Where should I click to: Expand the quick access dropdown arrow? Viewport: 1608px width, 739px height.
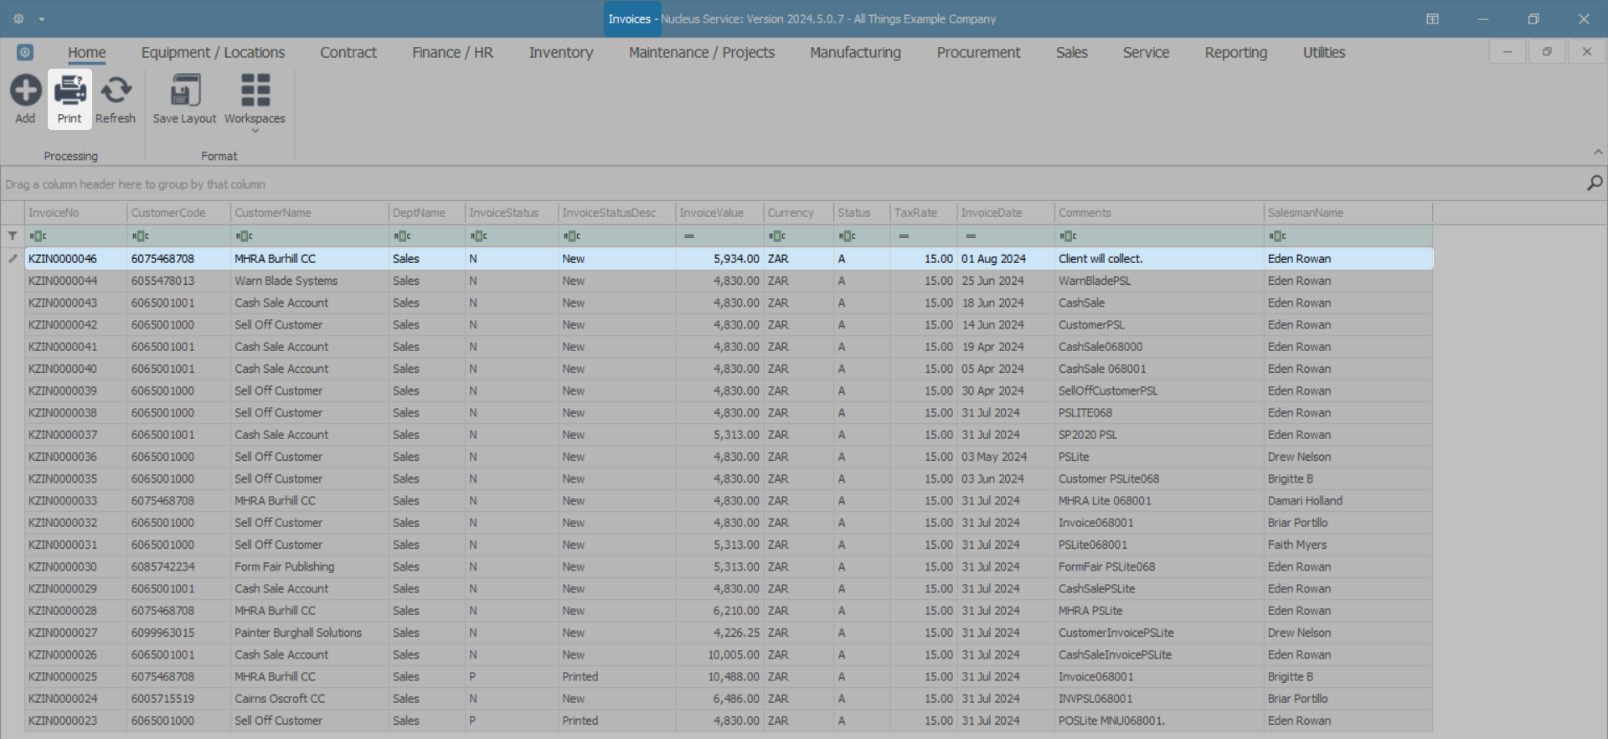coord(42,19)
